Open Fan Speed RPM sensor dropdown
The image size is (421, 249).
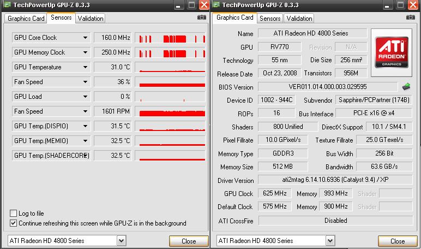point(85,111)
